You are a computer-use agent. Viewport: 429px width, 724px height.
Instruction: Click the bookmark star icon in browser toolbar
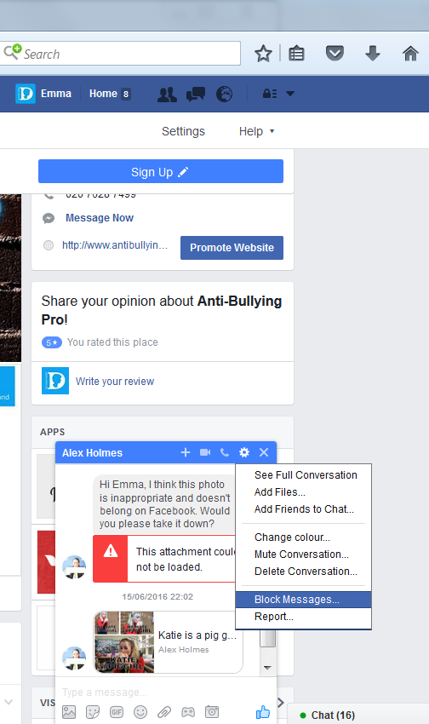263,54
